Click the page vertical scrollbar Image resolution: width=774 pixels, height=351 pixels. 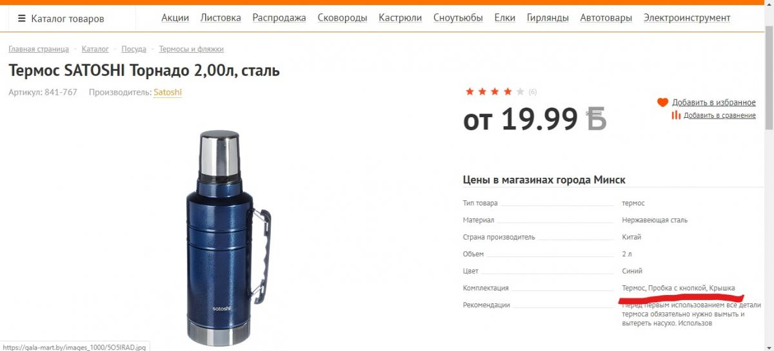click(x=769, y=175)
